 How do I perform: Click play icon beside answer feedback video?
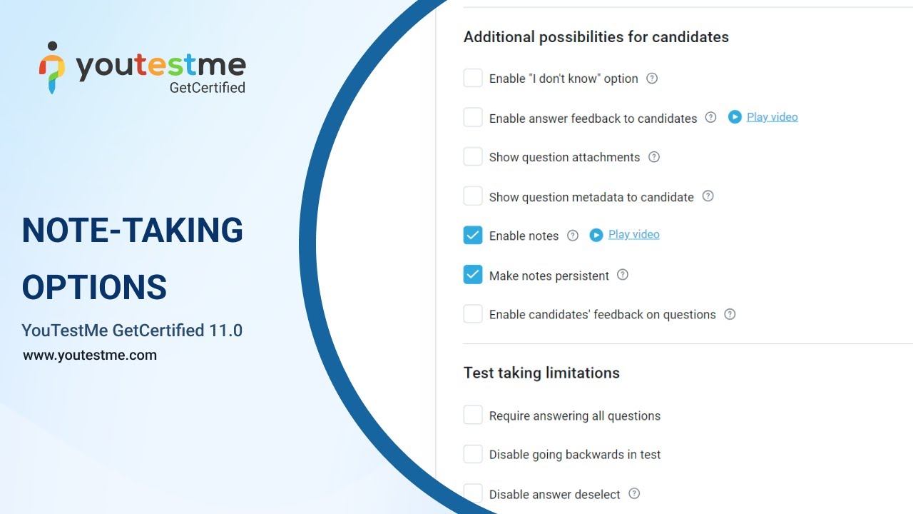(735, 117)
